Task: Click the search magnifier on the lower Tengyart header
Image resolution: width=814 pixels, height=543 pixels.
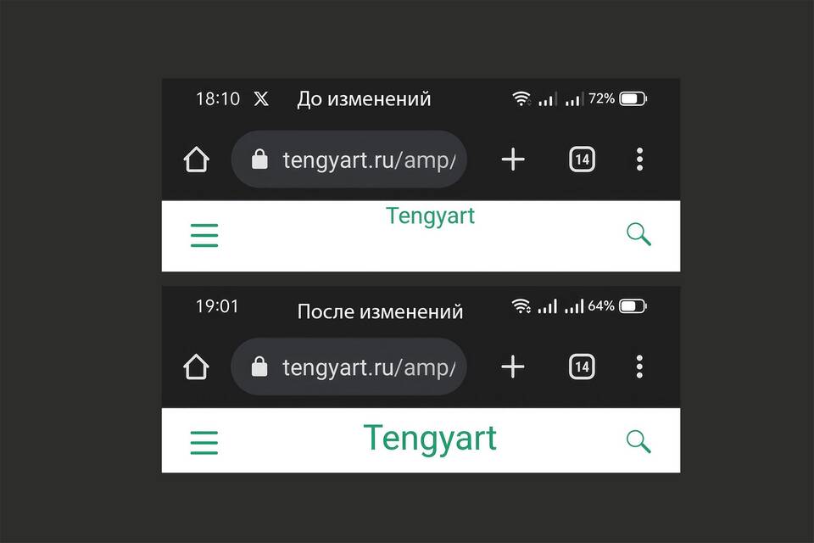Action: pyautogui.click(x=638, y=441)
